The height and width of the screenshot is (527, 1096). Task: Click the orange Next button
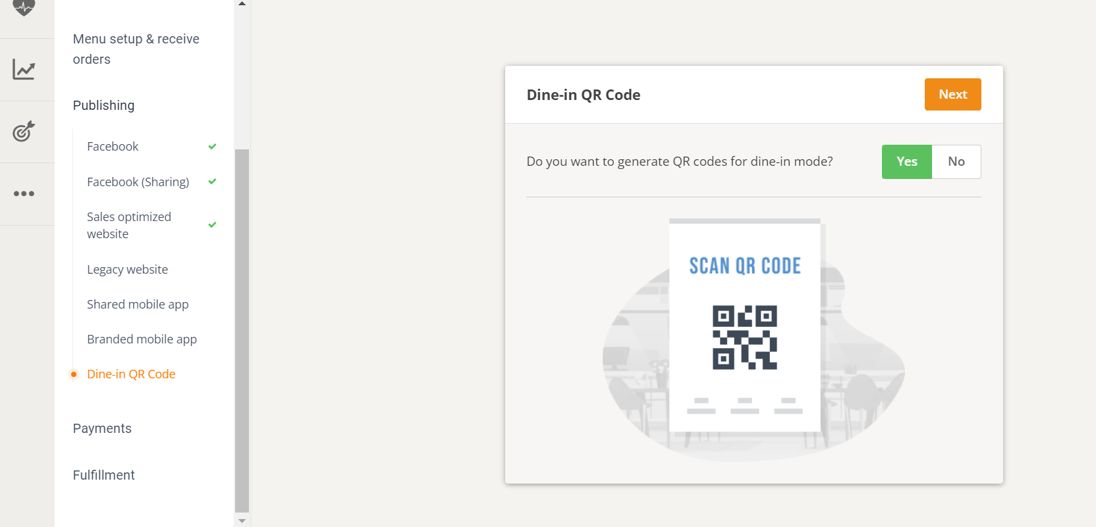952,95
